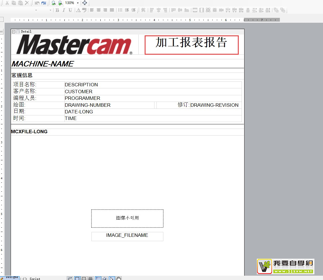Click the Undo arrow icon
The height and width of the screenshot is (280, 323).
(37, 3)
